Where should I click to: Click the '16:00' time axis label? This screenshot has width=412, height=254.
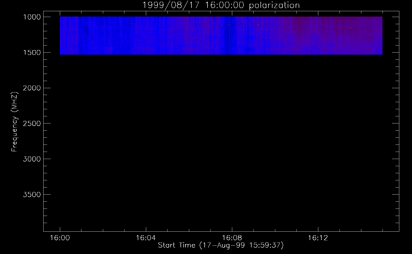pos(60,238)
